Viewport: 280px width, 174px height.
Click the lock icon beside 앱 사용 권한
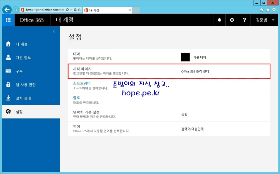(x=8, y=84)
